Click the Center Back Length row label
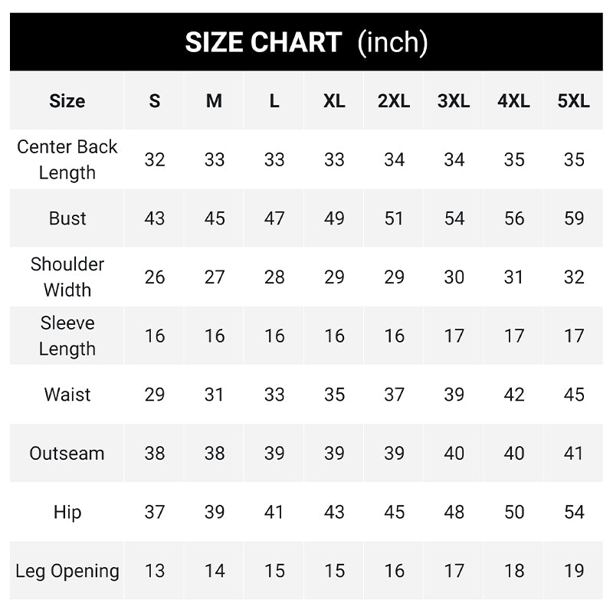613x613 pixels. (x=67, y=159)
